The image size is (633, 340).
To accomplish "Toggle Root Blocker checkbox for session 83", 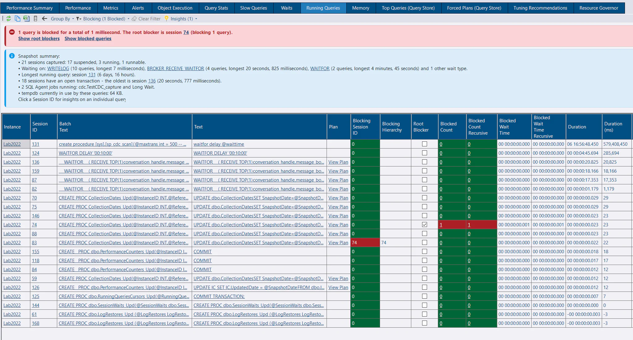I will tap(425, 242).
